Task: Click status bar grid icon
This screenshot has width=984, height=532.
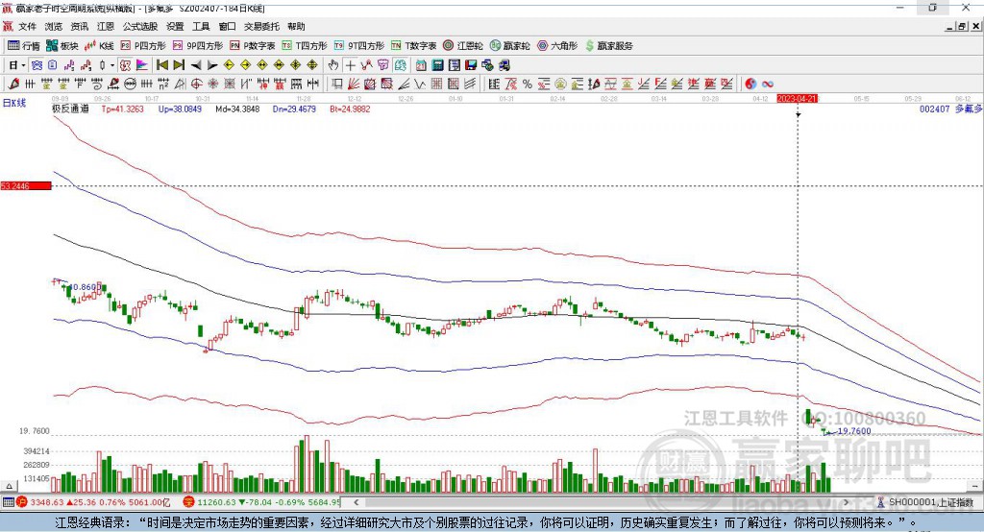Action: [8, 502]
